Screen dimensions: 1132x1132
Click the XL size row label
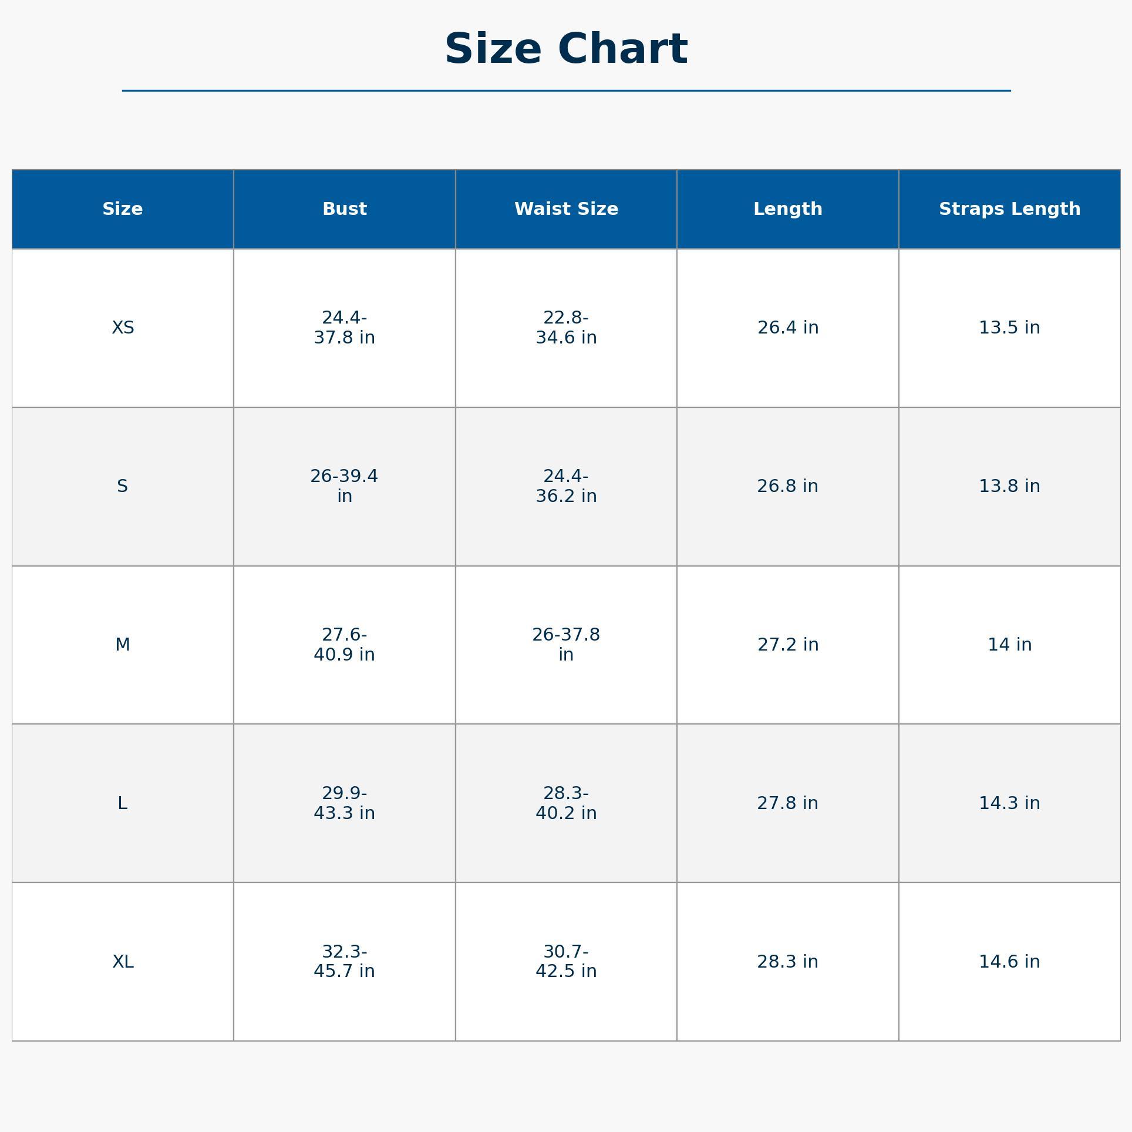point(123,962)
